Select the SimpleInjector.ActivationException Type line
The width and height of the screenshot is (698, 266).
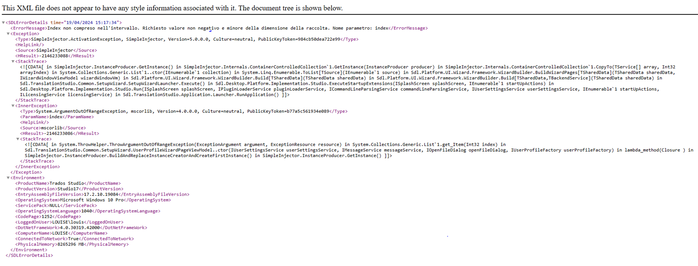[x=187, y=39]
